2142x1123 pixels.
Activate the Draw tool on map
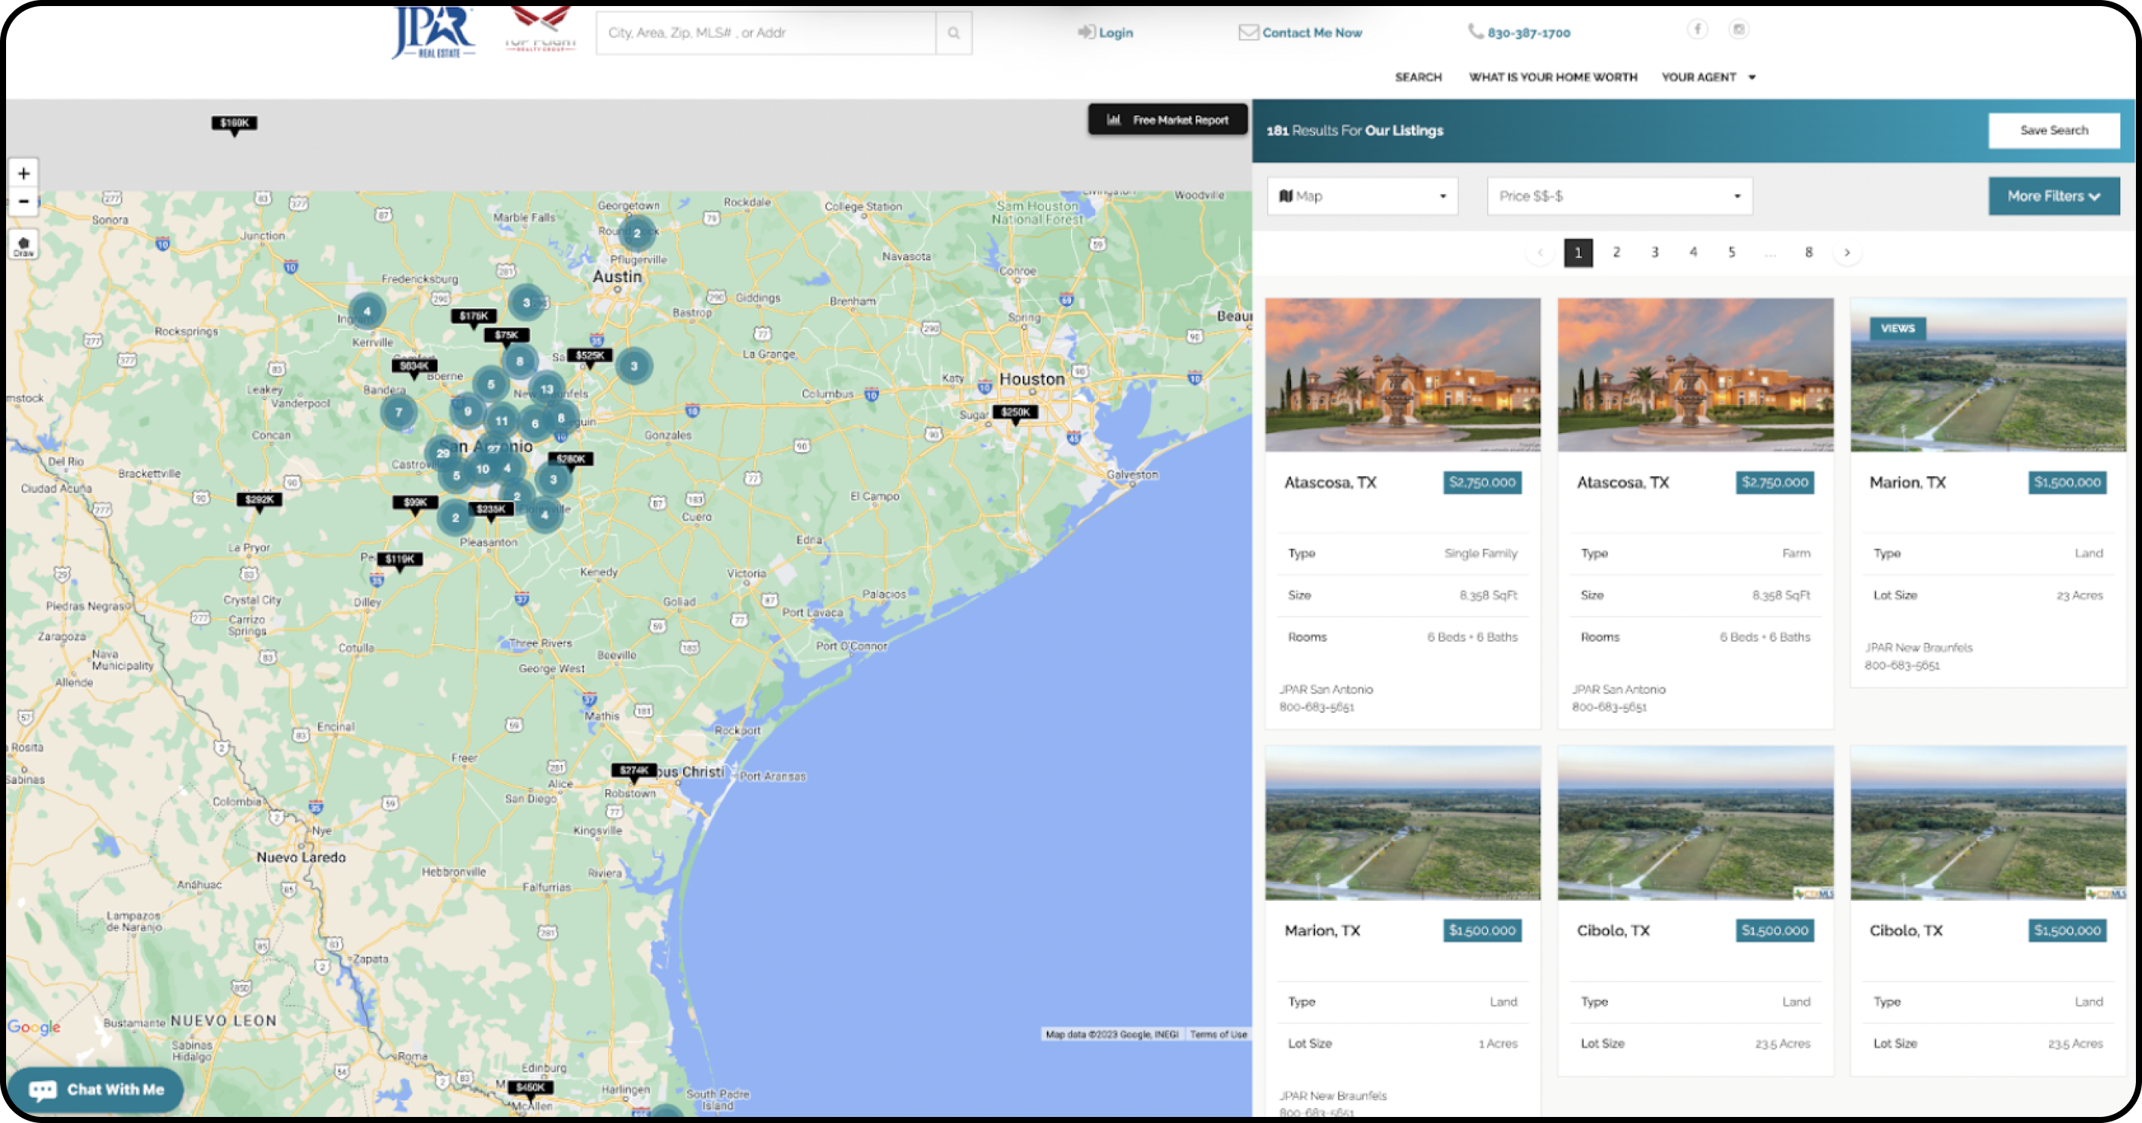pyautogui.click(x=23, y=246)
